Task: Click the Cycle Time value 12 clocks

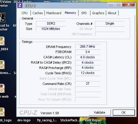Action: click(x=88, y=73)
